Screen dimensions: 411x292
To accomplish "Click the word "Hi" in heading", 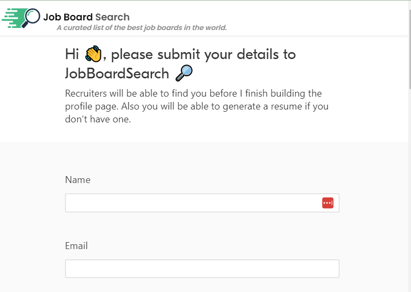I will tap(72, 54).
